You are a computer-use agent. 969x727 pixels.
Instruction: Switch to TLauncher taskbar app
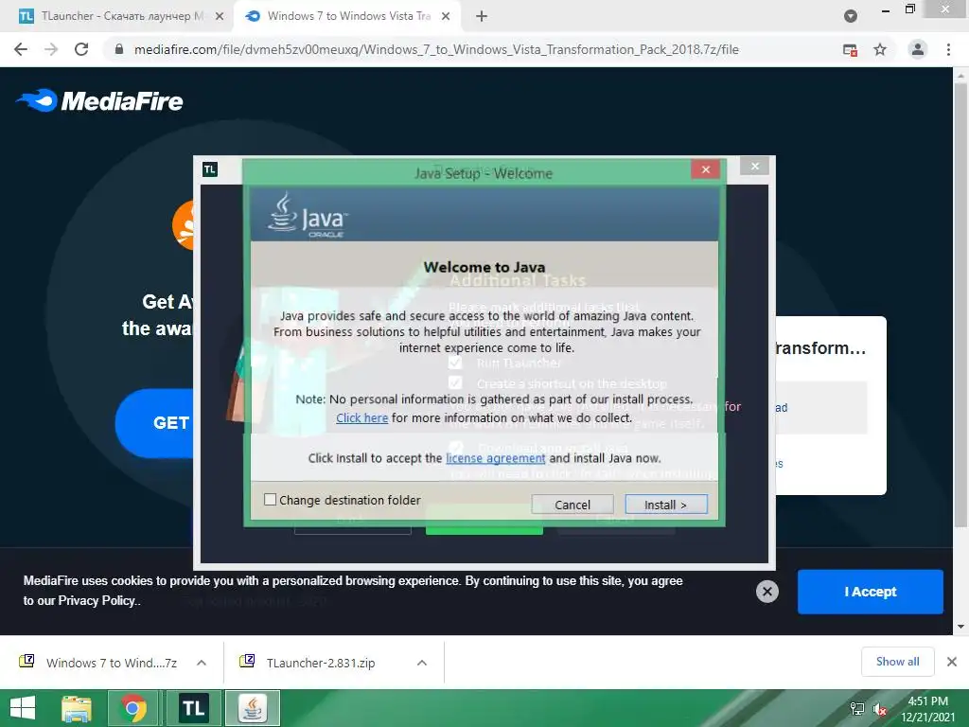click(193, 708)
